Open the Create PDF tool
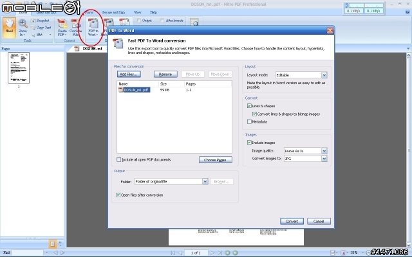Image resolution: width=412 pixels, height=257 pixels. click(62, 28)
